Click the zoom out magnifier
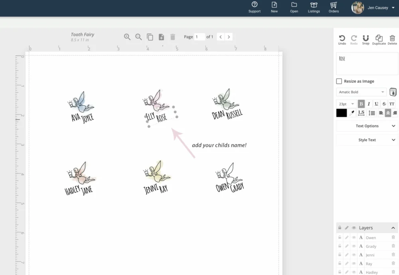Screen dimensions: 399x275 pyautogui.click(x=138, y=37)
